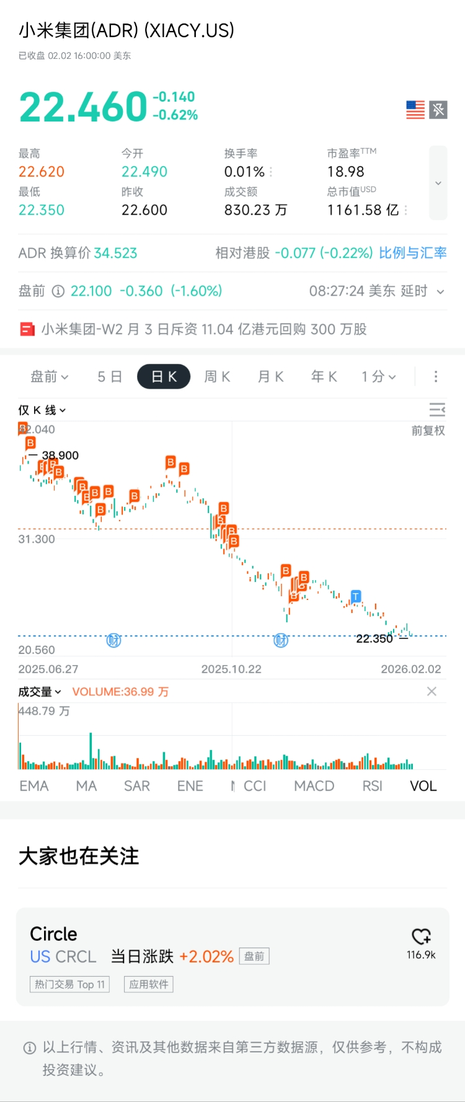Expand the quote details chevron panel

tap(438, 183)
